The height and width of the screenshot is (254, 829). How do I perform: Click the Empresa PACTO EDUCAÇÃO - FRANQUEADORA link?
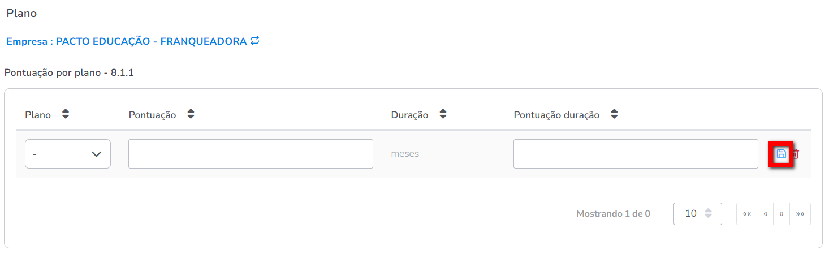click(x=127, y=41)
